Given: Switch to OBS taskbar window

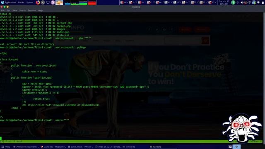Looking at the screenshot, I should [x=108, y=147].
